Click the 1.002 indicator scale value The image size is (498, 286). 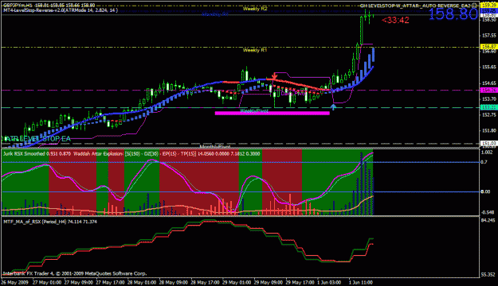(x=487, y=153)
